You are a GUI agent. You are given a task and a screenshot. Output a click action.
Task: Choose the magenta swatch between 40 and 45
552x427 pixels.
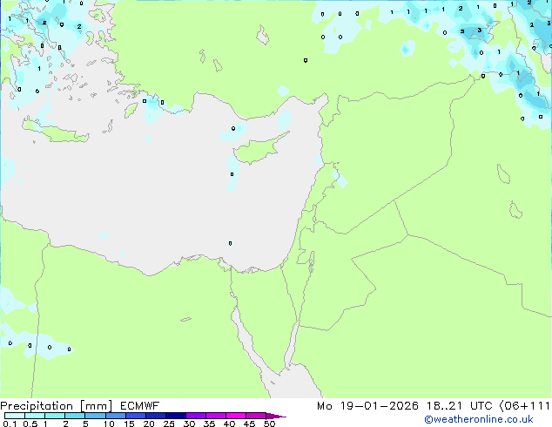tap(236, 416)
